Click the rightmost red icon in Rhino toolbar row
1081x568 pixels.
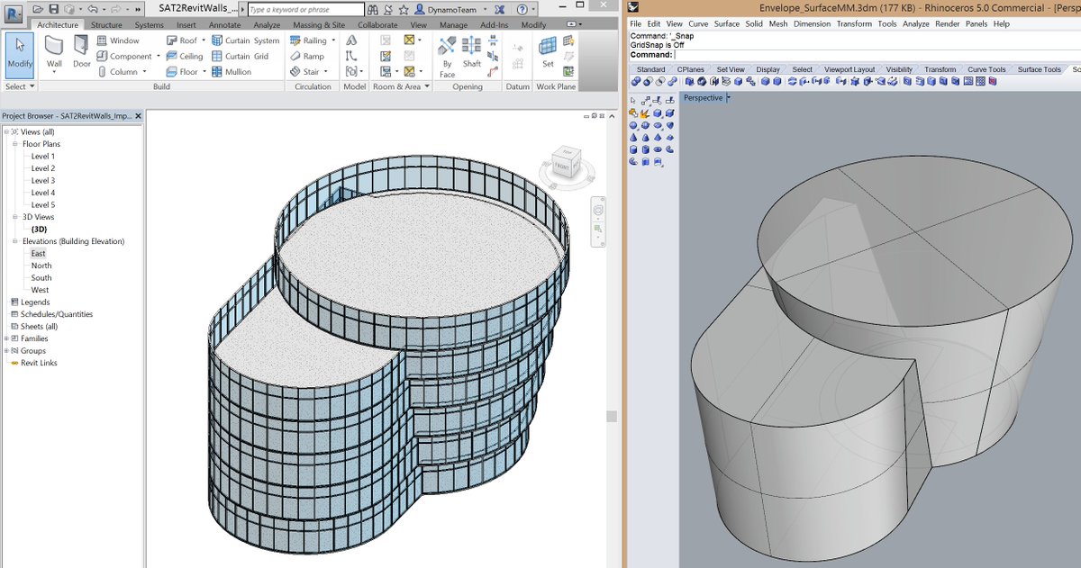coord(992,81)
